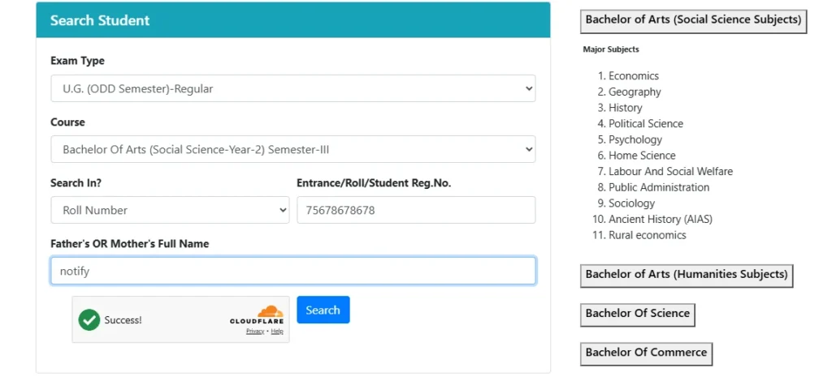Expand the Bachelor Of Science section
The height and width of the screenshot is (385, 832).
(x=637, y=314)
